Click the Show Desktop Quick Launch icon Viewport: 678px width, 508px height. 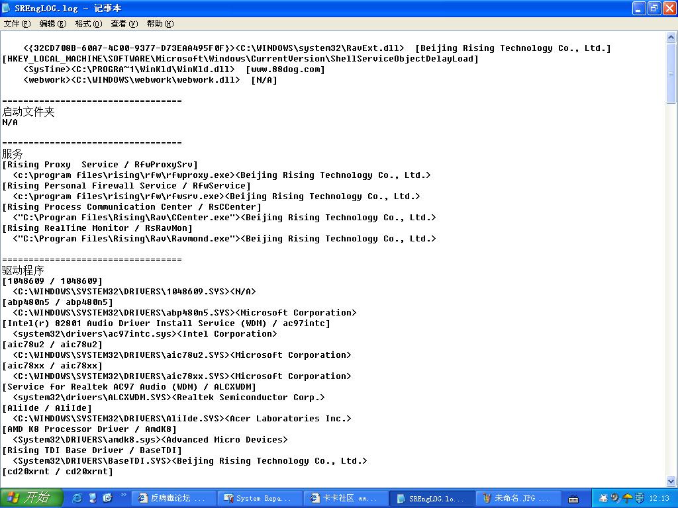click(93, 498)
